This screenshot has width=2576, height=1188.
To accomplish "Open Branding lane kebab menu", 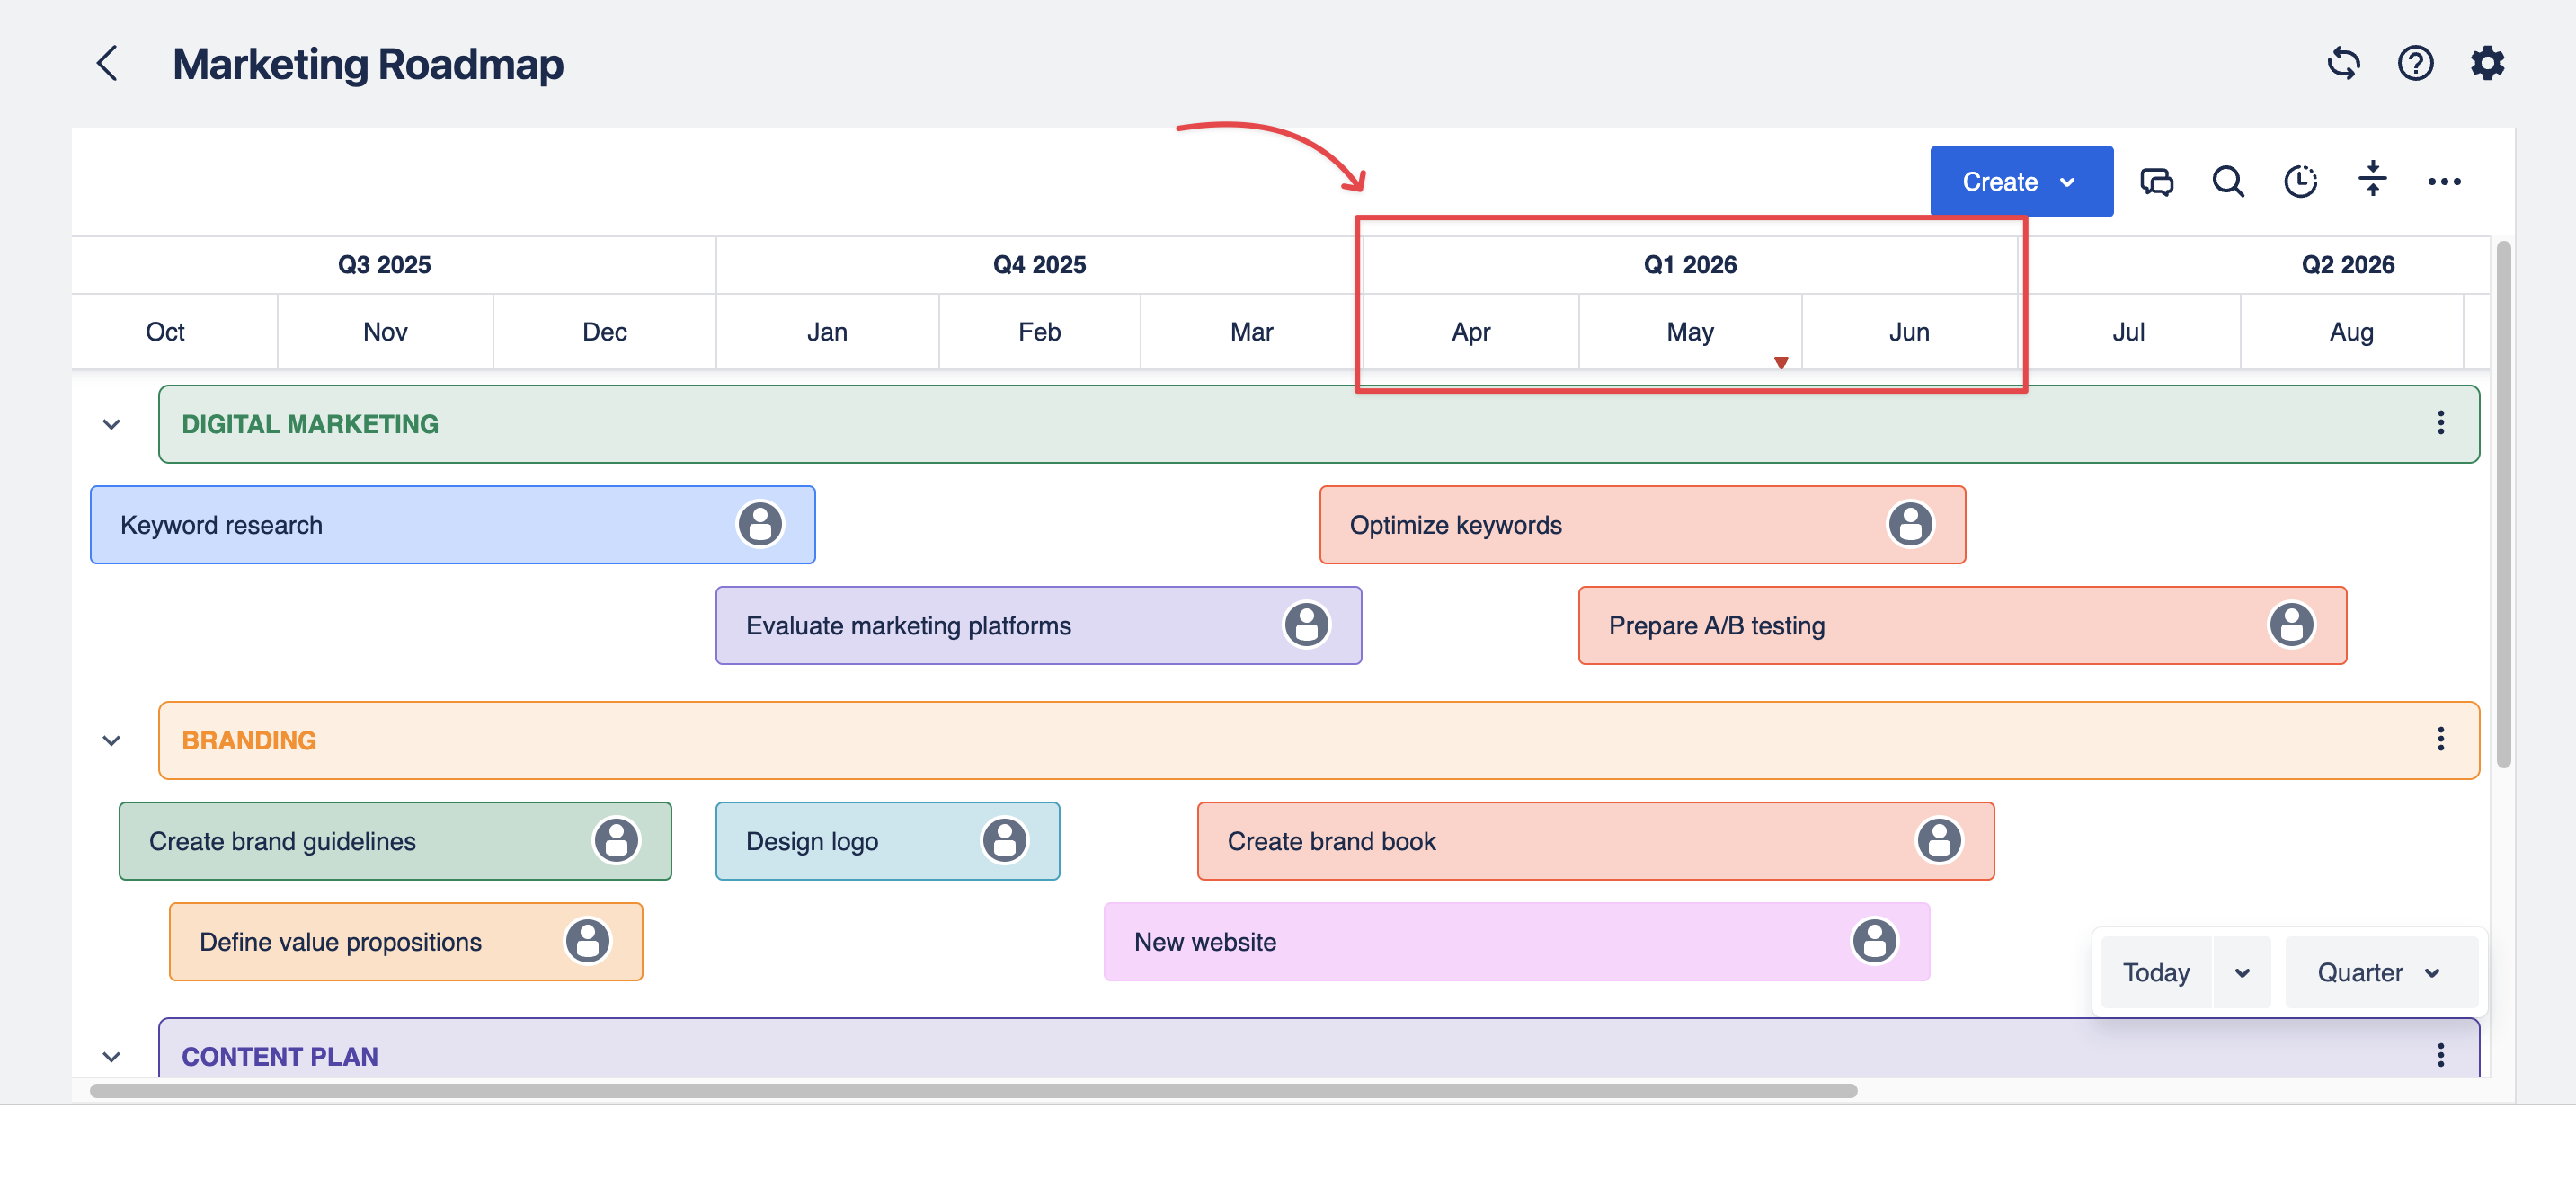I will pos(2440,739).
